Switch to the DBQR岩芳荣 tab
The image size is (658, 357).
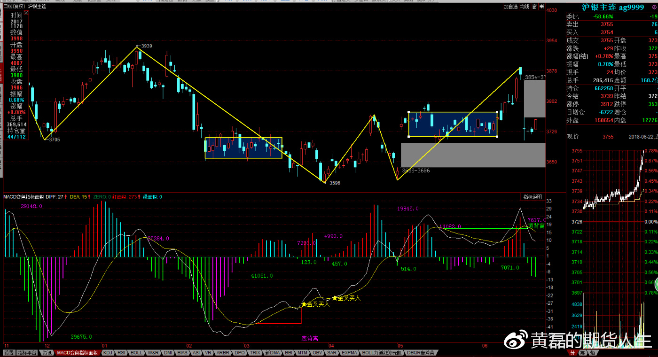tap(421, 352)
